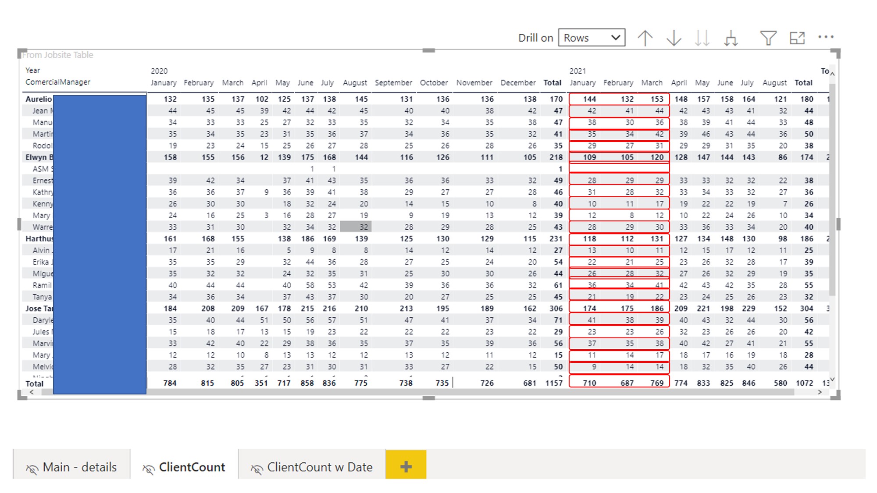The width and height of the screenshot is (877, 493).
Task: Click grand total value 1157 for 2020
Action: point(554,383)
